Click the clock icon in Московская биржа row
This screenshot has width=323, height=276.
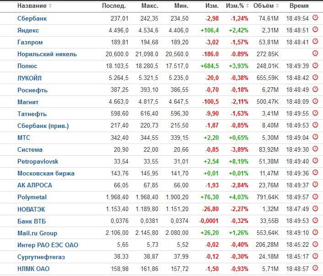(315, 172)
